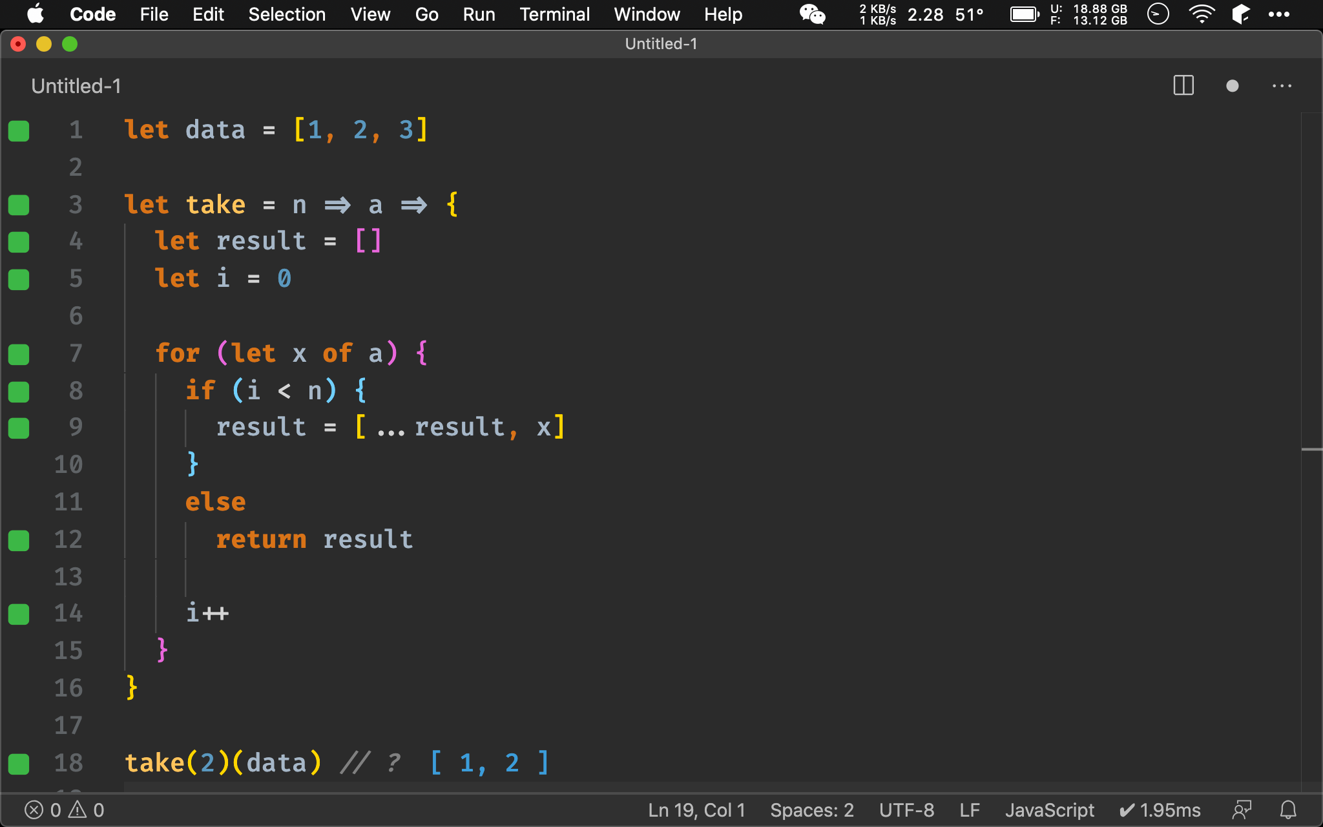Open the Window menu
This screenshot has height=827, width=1323.
(647, 14)
